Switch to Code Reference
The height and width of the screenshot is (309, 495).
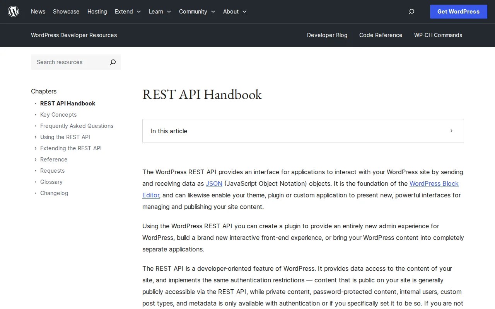[x=381, y=35]
